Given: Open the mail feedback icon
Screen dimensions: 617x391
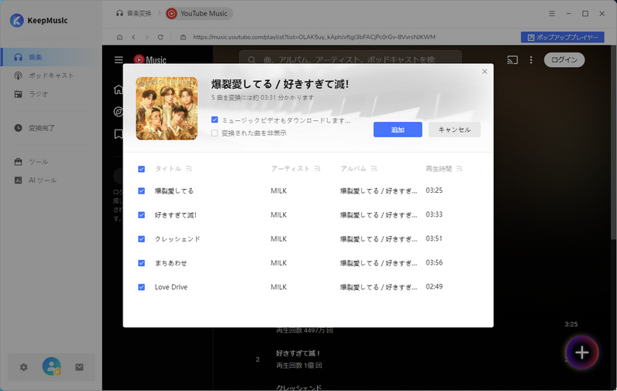Looking at the screenshot, I should [x=79, y=367].
